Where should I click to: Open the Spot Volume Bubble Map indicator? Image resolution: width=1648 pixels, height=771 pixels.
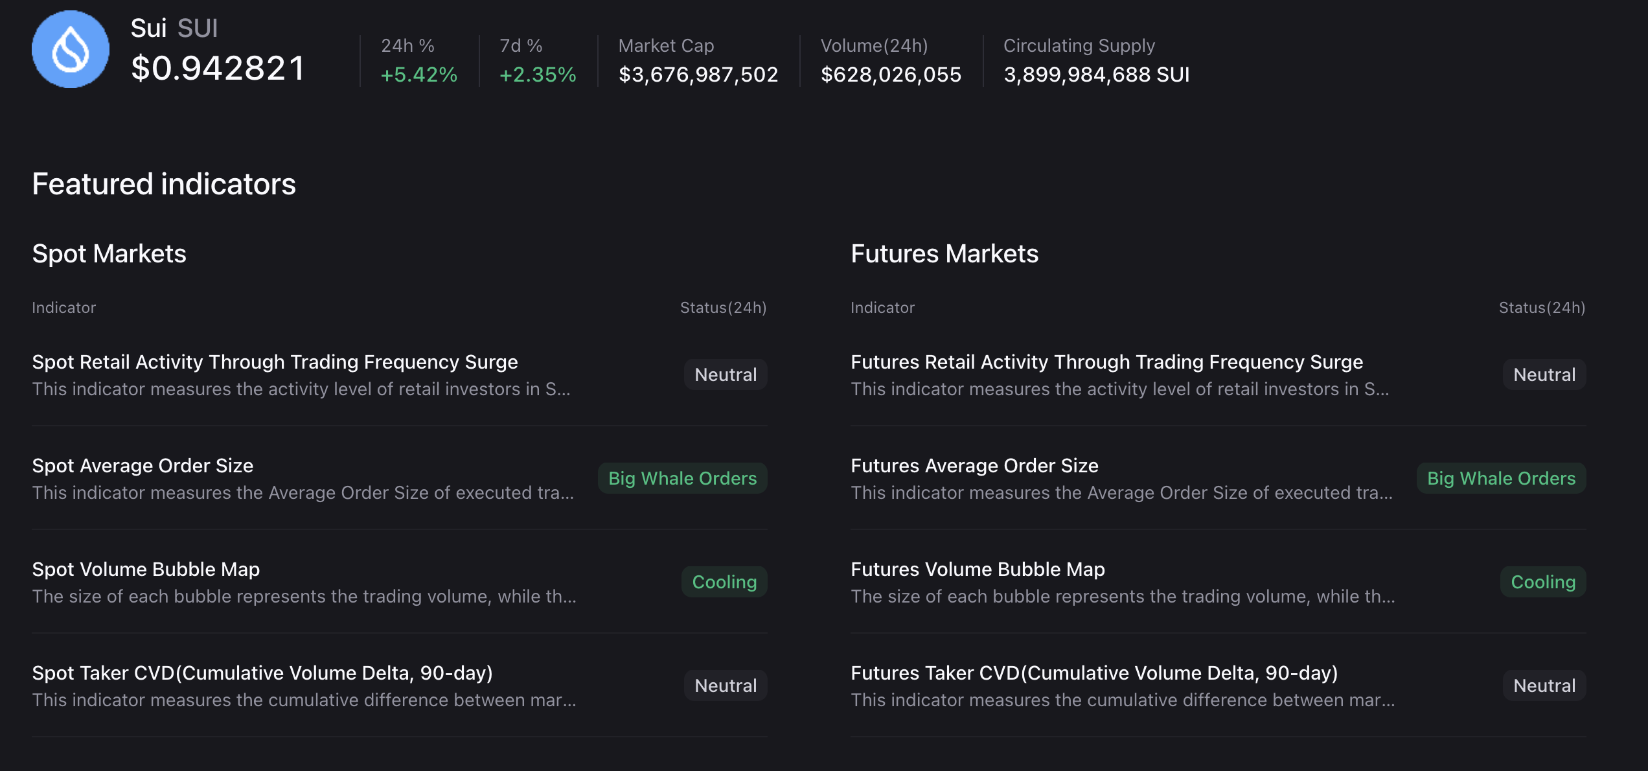click(x=146, y=570)
